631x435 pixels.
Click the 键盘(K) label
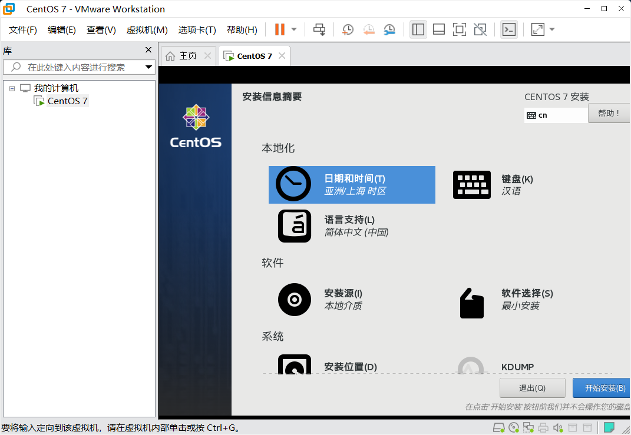point(517,180)
